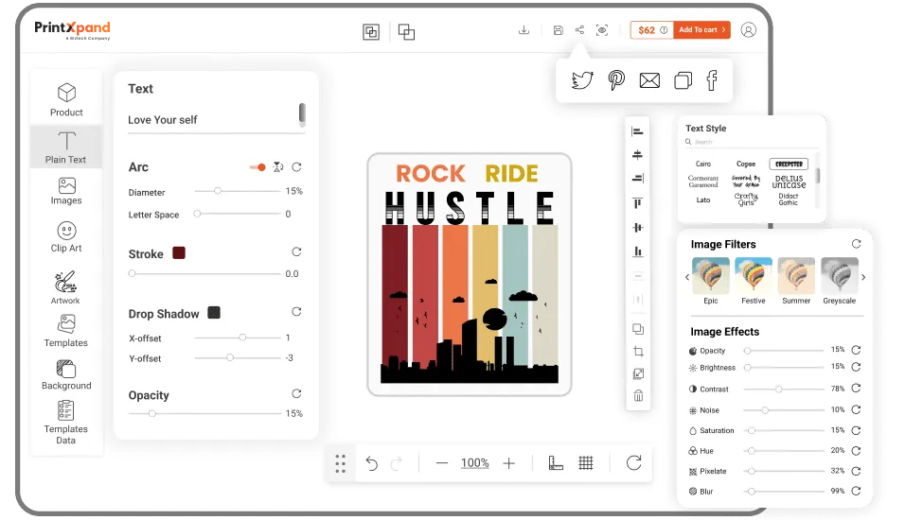Select the Creepster font
Viewport: 923px width, 520px height.
pos(789,164)
